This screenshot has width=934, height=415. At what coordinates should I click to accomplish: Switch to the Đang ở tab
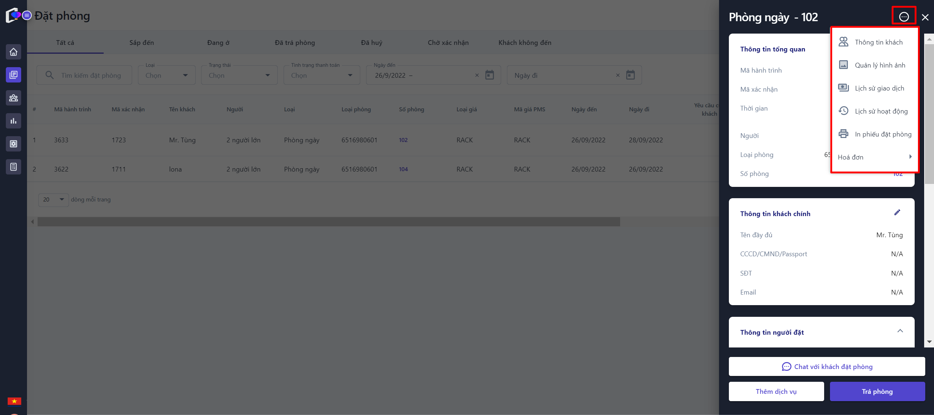click(218, 43)
